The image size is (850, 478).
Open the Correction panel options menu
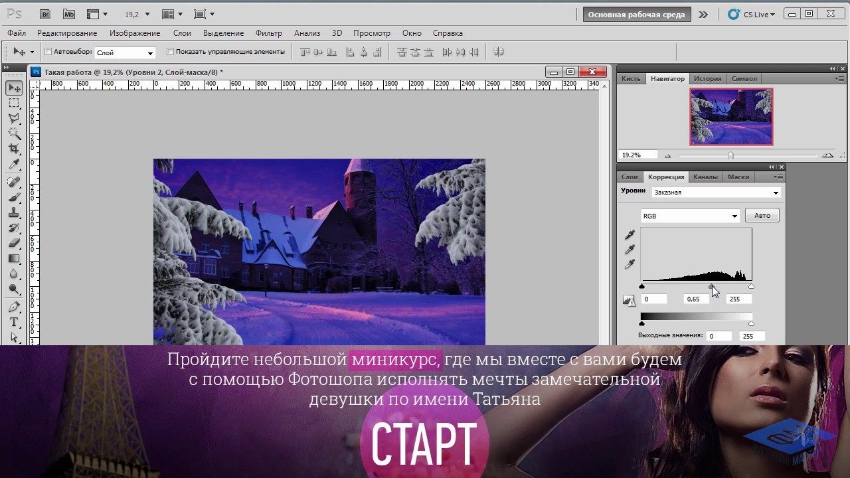pyautogui.click(x=778, y=177)
